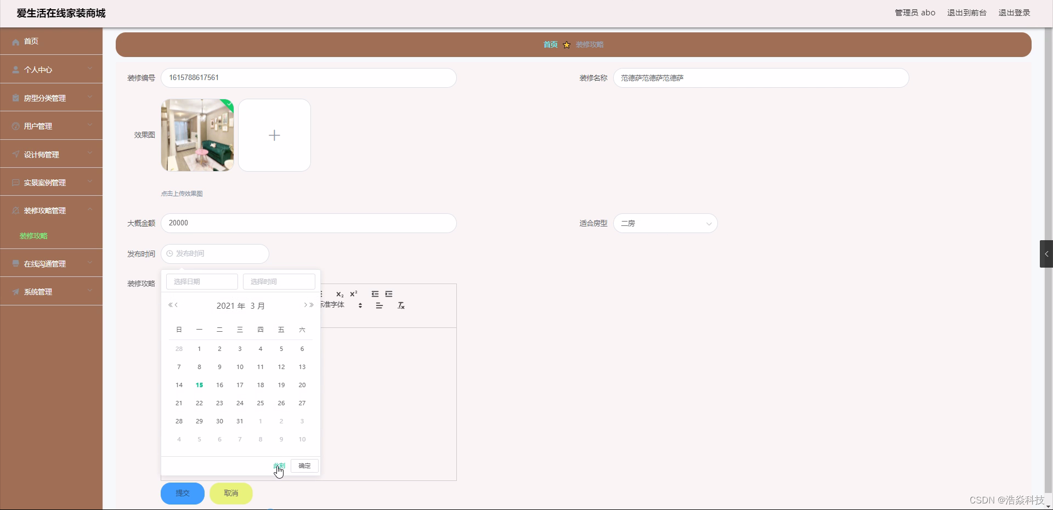
Task: Click the text alignment icon in the editor
Action: 379,305
